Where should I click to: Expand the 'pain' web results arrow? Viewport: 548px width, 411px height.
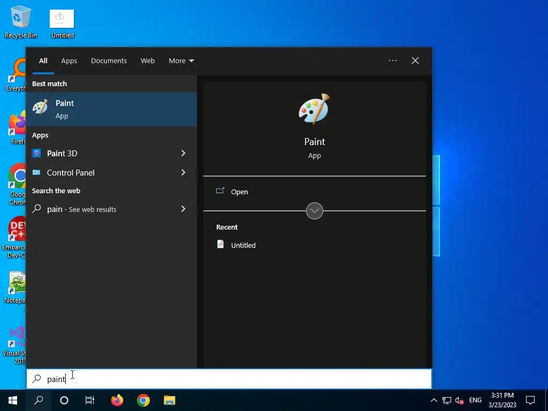(x=183, y=209)
